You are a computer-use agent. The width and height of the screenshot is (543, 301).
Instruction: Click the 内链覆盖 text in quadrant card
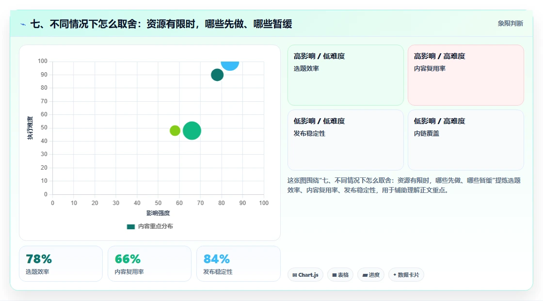click(427, 133)
